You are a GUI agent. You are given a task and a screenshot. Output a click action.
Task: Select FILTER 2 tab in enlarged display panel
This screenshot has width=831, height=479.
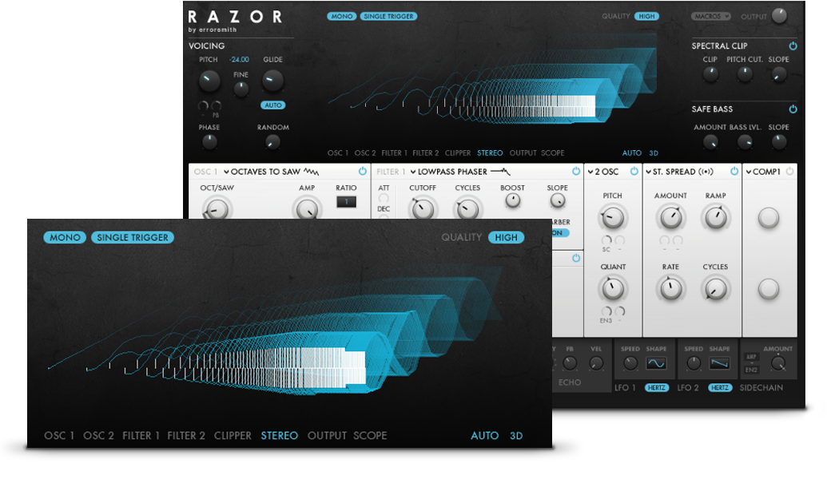186,436
